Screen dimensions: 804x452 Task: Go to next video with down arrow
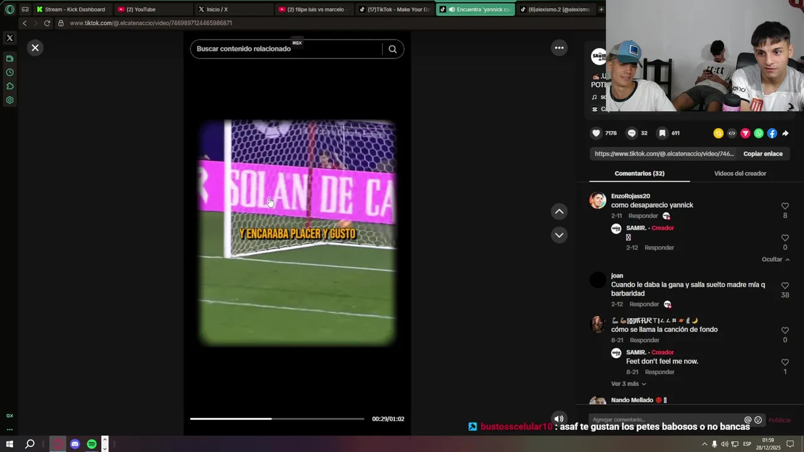pyautogui.click(x=559, y=235)
